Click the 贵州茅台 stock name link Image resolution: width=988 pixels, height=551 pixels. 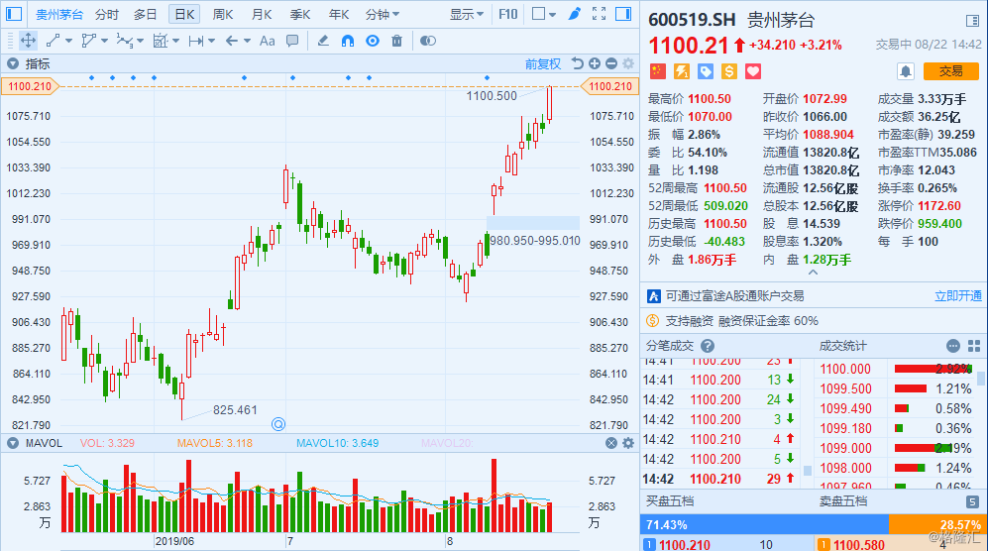58,14
